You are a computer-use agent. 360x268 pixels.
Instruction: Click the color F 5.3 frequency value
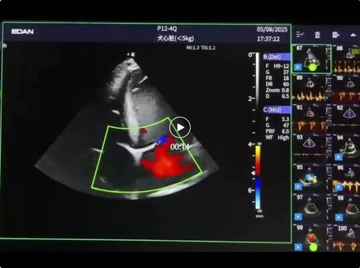[x=277, y=119]
